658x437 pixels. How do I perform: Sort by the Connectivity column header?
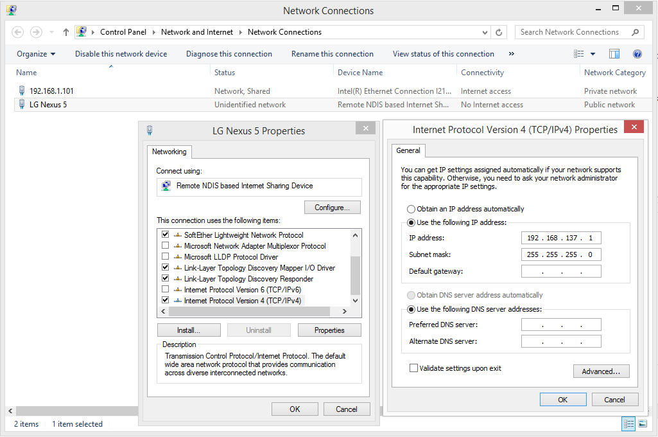482,72
